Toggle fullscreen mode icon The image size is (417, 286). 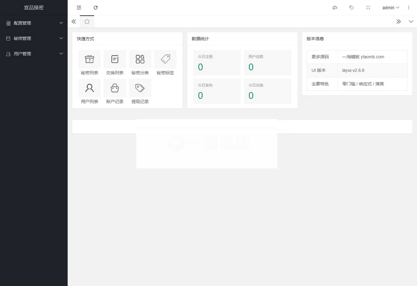point(368,8)
